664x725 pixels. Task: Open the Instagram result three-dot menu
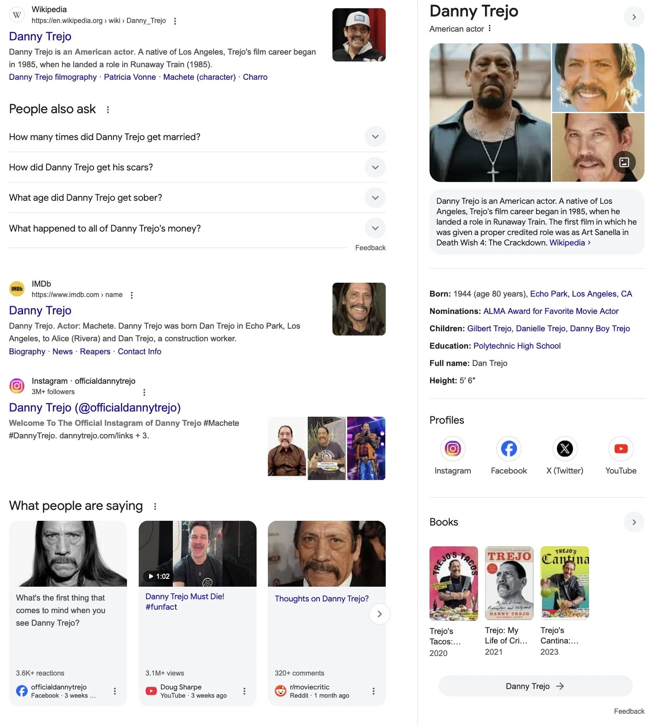pos(144,392)
